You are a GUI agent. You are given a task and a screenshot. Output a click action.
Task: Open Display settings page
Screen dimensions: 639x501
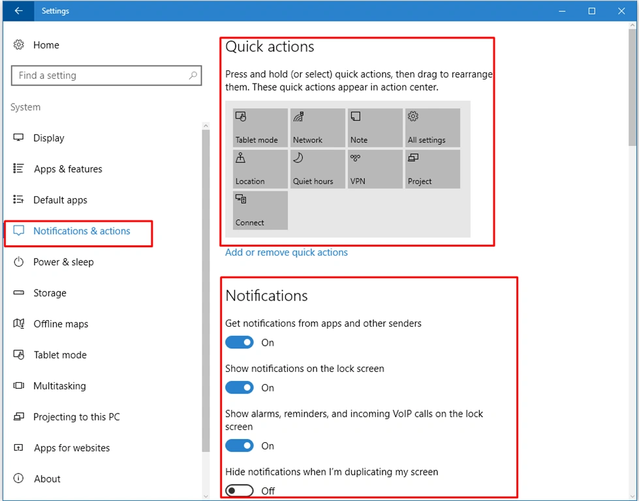coord(49,138)
